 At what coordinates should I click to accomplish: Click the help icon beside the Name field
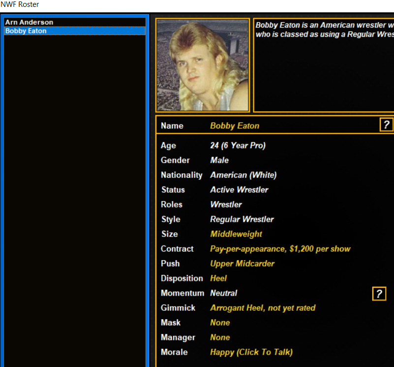tap(386, 125)
